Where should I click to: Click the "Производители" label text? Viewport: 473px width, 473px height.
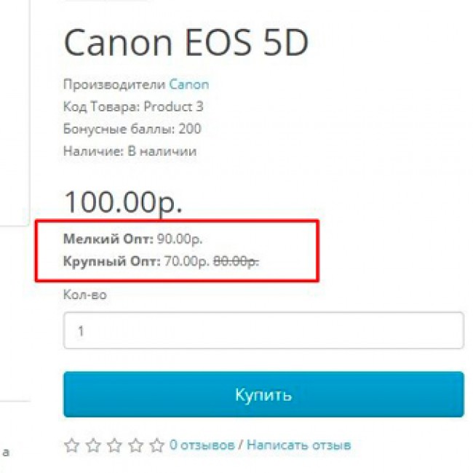(x=115, y=84)
